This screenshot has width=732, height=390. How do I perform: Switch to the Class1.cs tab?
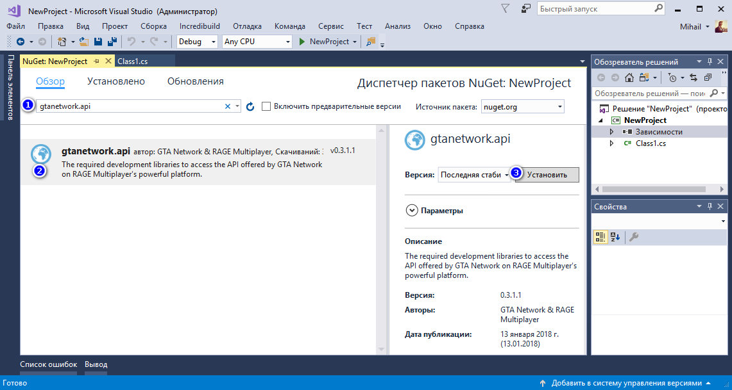(133, 61)
